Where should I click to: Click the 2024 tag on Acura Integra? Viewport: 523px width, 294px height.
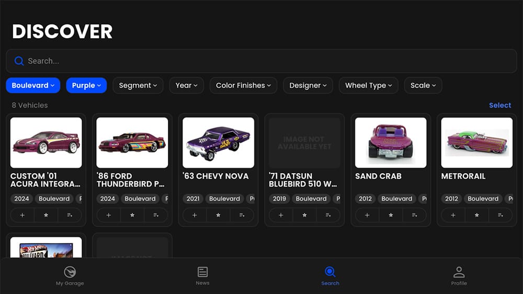click(x=21, y=199)
